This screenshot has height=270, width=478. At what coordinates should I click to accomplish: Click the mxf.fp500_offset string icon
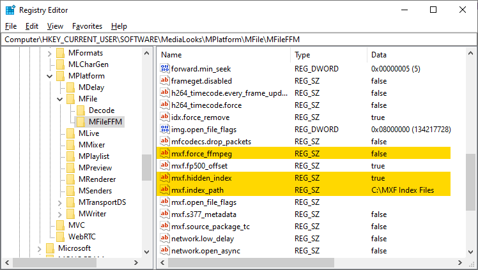pos(165,165)
